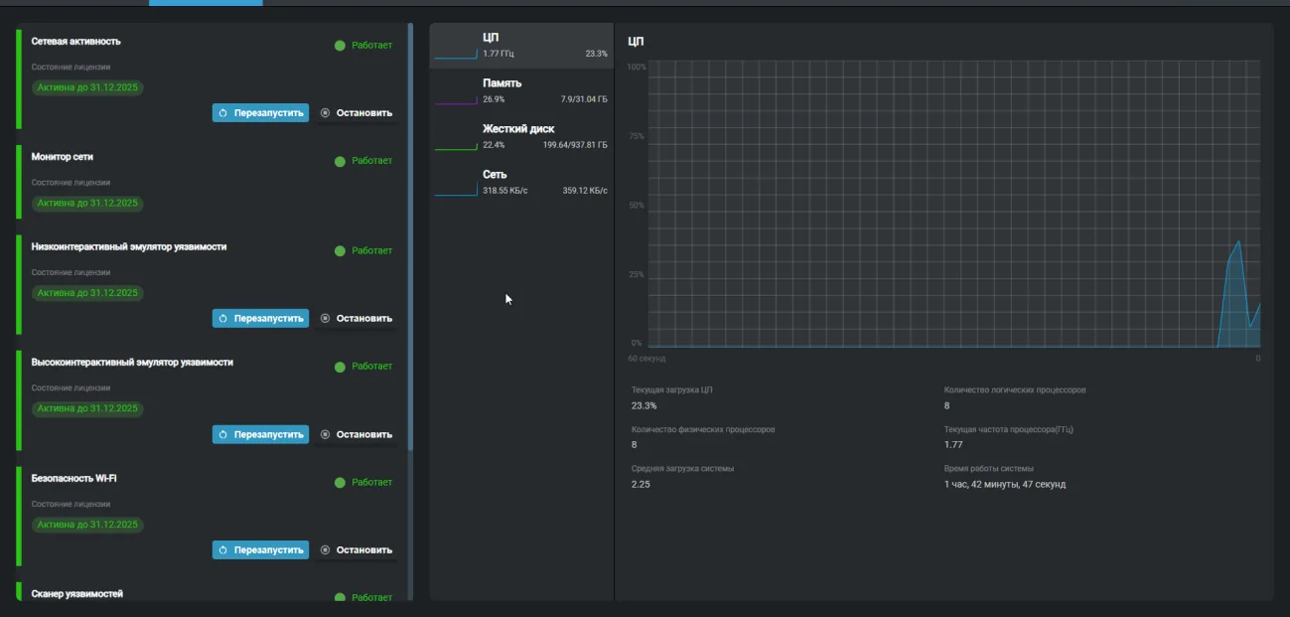This screenshot has height=617, width=1290.
Task: Open the Жесткий диск resource tab
Action: pos(521,137)
